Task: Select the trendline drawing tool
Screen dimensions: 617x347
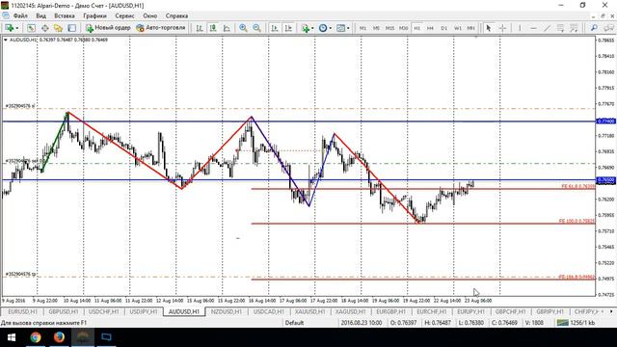Action: click(547, 28)
